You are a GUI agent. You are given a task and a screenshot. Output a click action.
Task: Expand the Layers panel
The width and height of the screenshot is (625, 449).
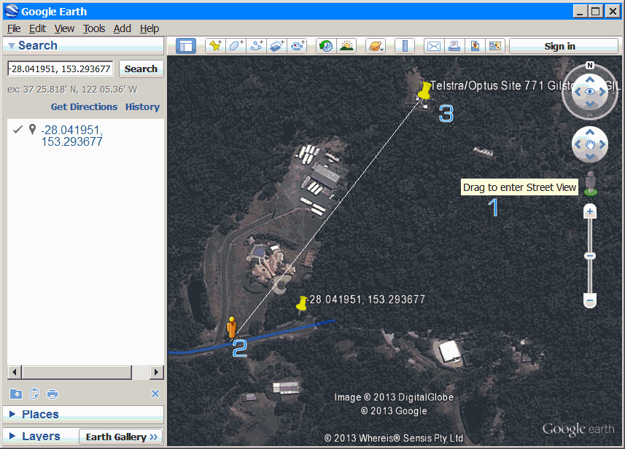(x=12, y=436)
